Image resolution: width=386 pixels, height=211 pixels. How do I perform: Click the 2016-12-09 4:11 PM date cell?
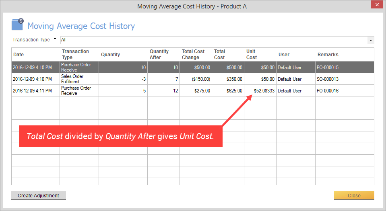click(x=35, y=91)
